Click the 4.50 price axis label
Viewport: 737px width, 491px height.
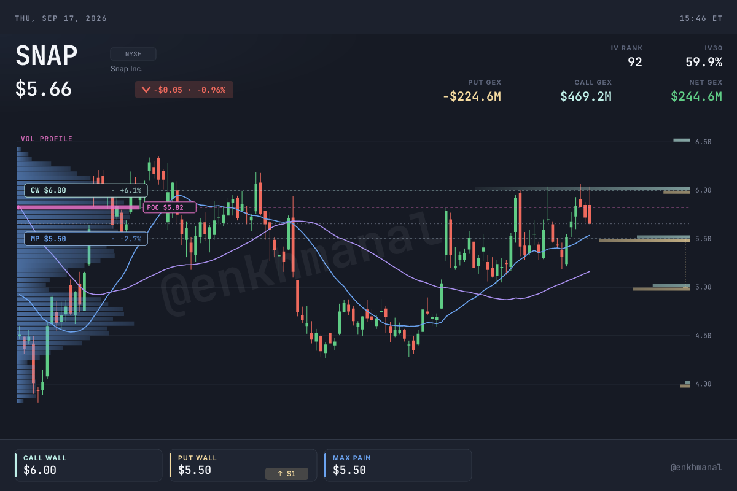703,336
